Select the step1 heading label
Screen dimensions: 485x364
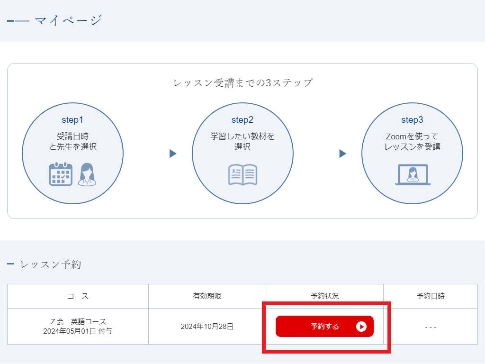pos(72,119)
